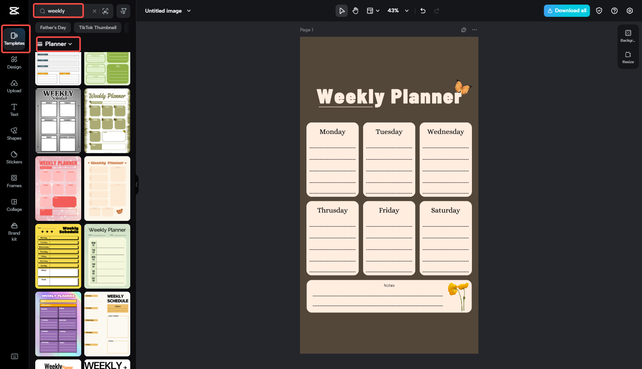This screenshot has width=642, height=369.
Task: Click the Undo arrow
Action: (423, 11)
